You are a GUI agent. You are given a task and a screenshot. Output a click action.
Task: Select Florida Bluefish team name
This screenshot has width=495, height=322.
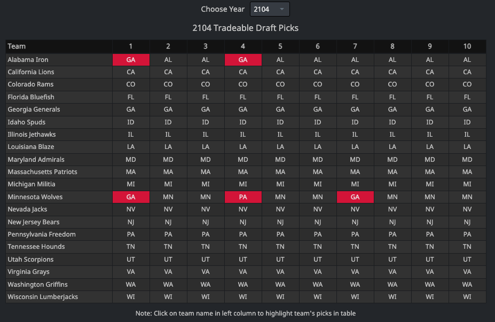pos(31,97)
